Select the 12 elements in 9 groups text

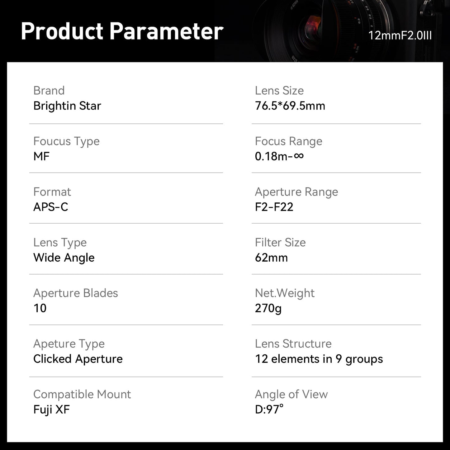pos(319,359)
